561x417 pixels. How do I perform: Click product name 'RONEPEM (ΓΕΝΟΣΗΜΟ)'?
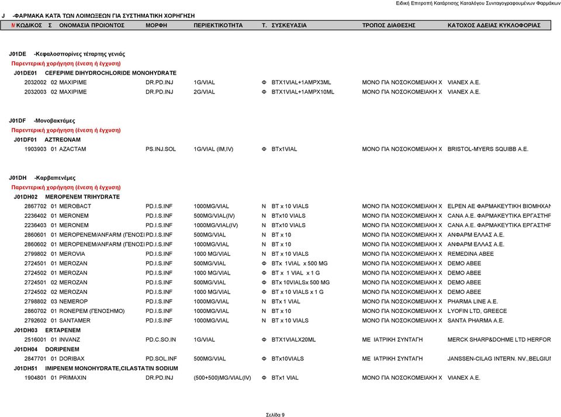point(92,311)
